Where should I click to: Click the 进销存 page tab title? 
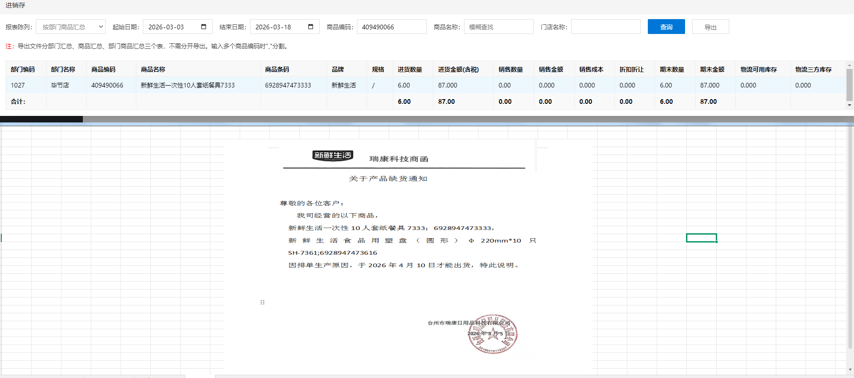(x=15, y=5)
